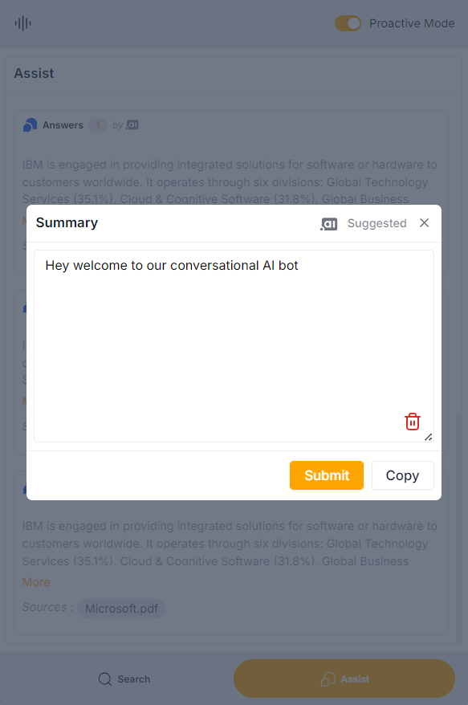
Task: Click the .ai logo beside 'by' in Answers
Action: 131,124
